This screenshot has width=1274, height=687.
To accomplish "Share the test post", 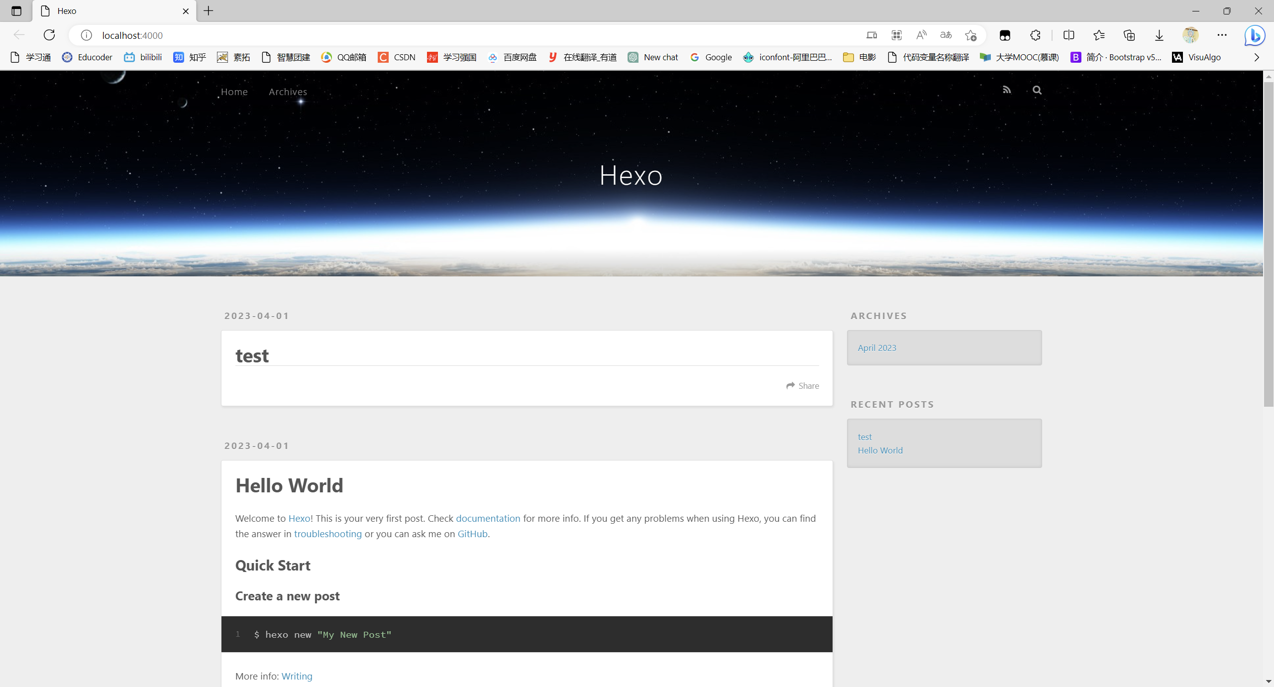I will tap(802, 386).
